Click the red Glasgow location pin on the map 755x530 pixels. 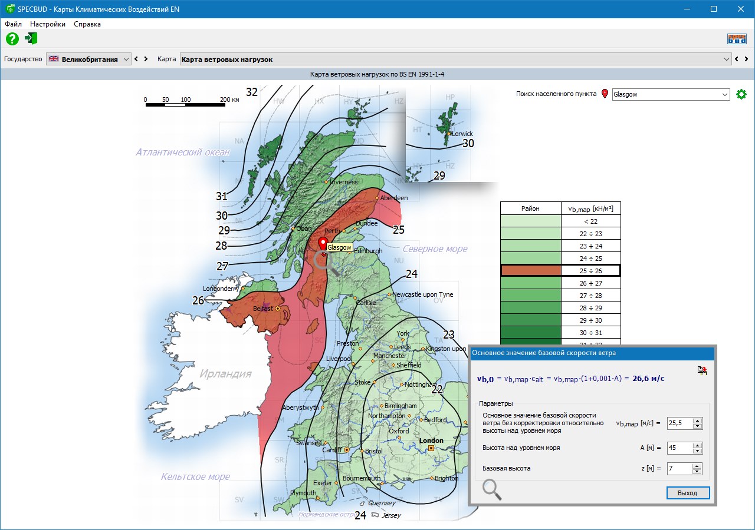click(323, 244)
